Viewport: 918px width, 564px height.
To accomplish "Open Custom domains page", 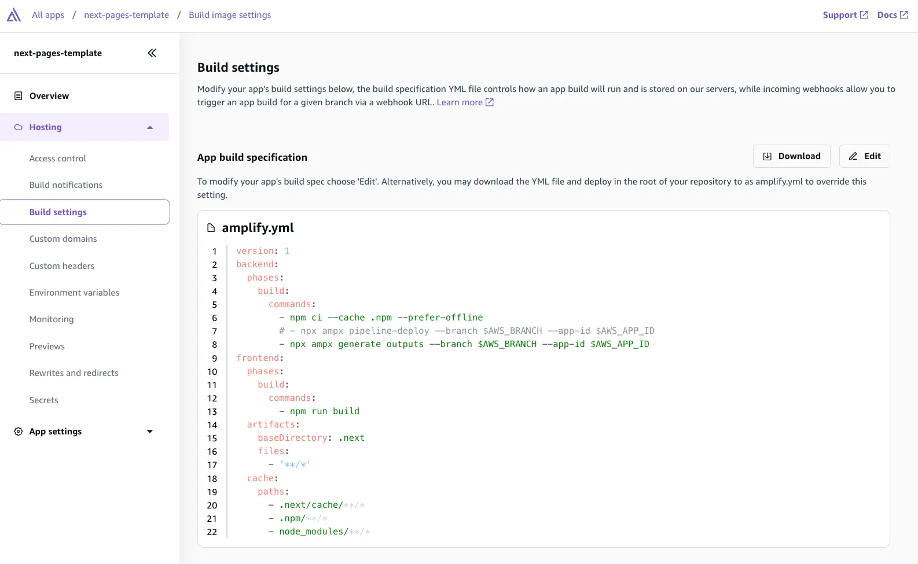I will pyautogui.click(x=63, y=239).
